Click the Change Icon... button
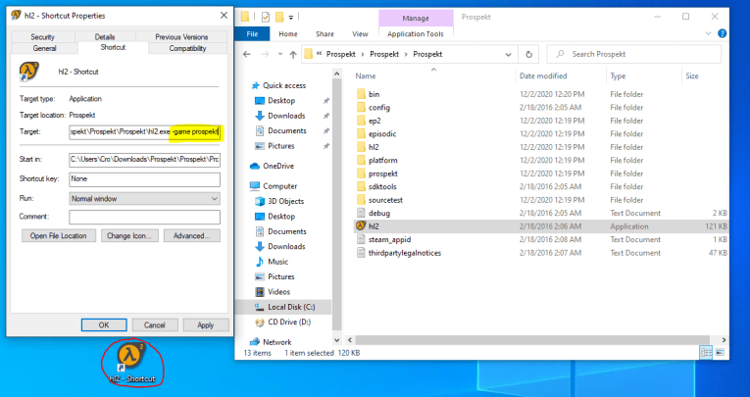Screen dimensions: 750x397 [129, 236]
